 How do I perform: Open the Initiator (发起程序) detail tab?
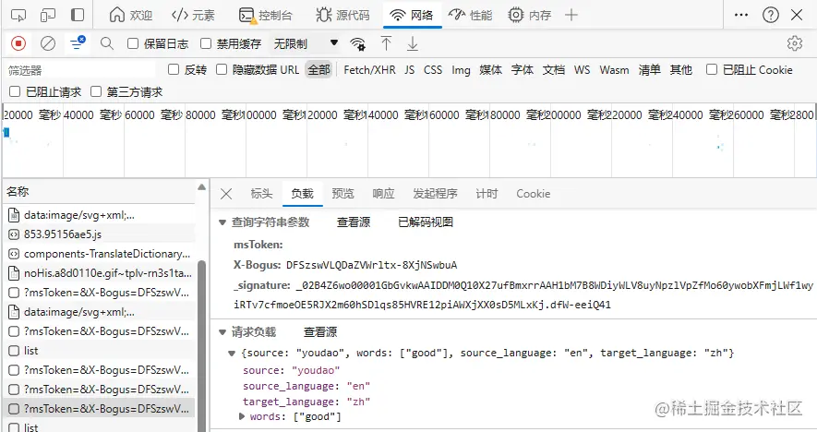click(435, 194)
